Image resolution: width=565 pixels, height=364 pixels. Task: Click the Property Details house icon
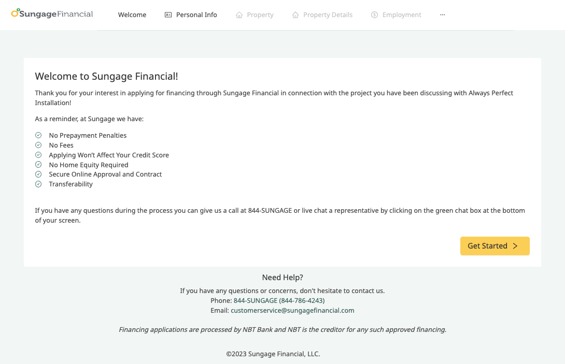click(295, 15)
